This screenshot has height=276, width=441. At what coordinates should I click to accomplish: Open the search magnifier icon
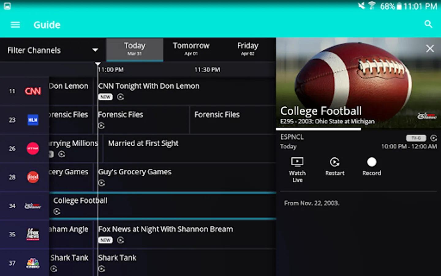click(428, 24)
